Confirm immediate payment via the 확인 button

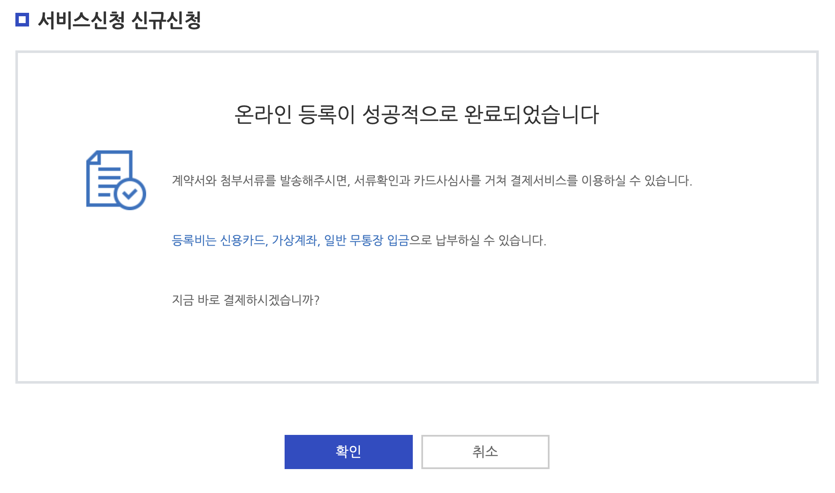[348, 452]
